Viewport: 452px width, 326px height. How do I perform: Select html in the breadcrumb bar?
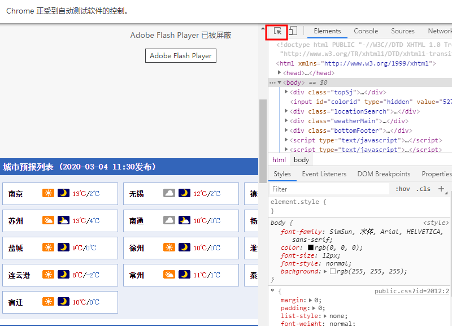(x=279, y=160)
